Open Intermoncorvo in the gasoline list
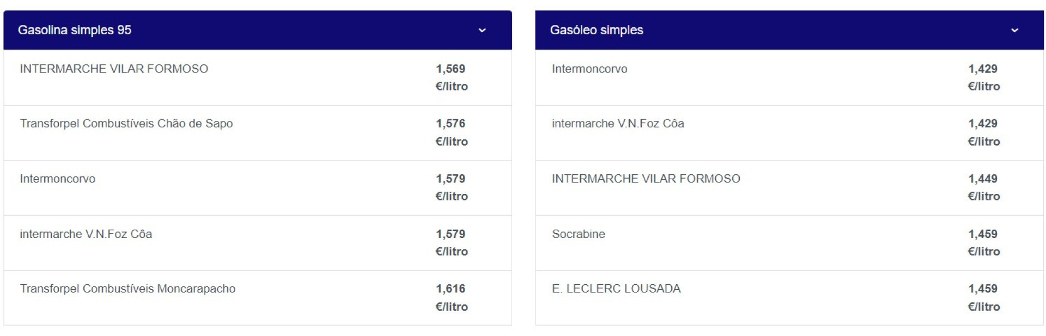 (58, 179)
